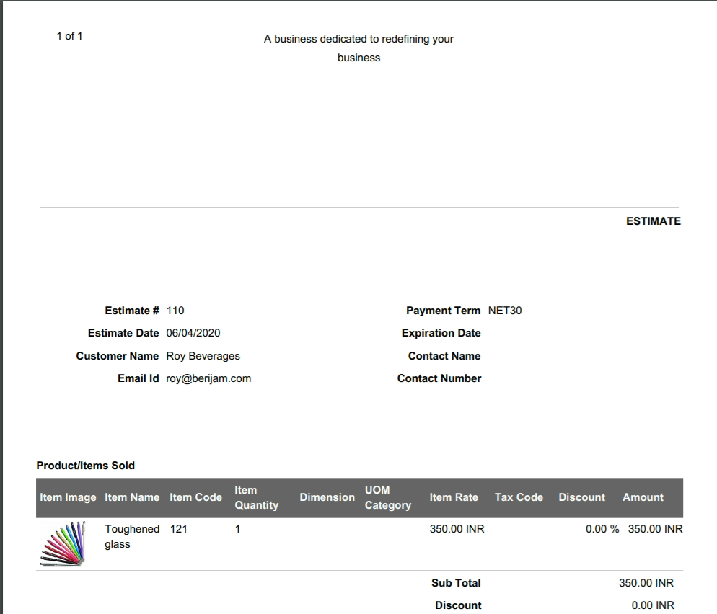Click the Email Id label
This screenshot has height=614, width=717.
tap(138, 378)
